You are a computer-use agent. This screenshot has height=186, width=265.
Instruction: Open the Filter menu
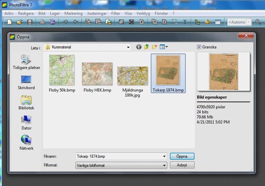tap(116, 13)
